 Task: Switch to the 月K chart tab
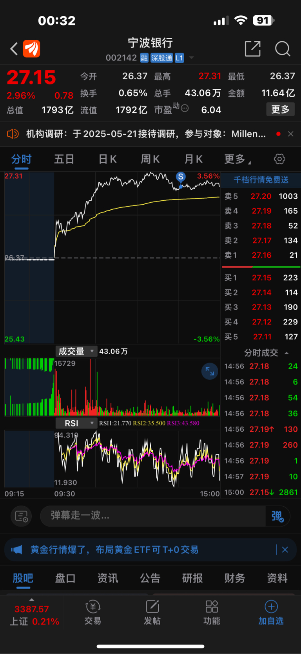click(193, 159)
